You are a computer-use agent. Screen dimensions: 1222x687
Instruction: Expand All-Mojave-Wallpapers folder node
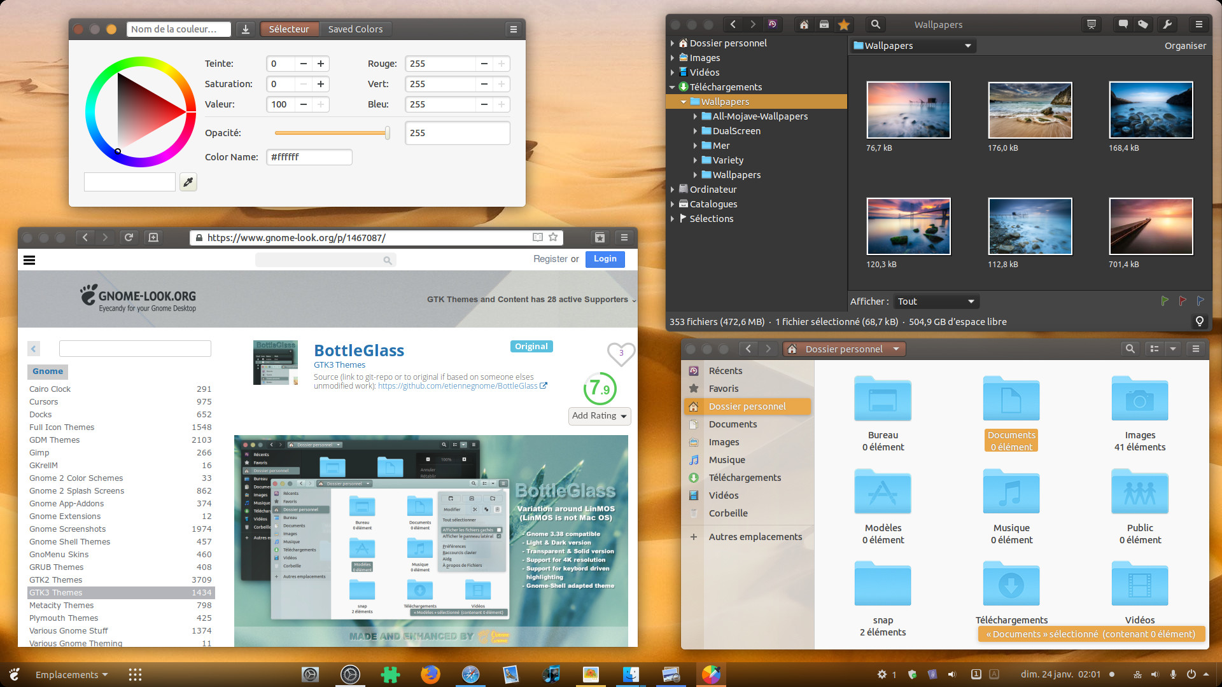(695, 116)
